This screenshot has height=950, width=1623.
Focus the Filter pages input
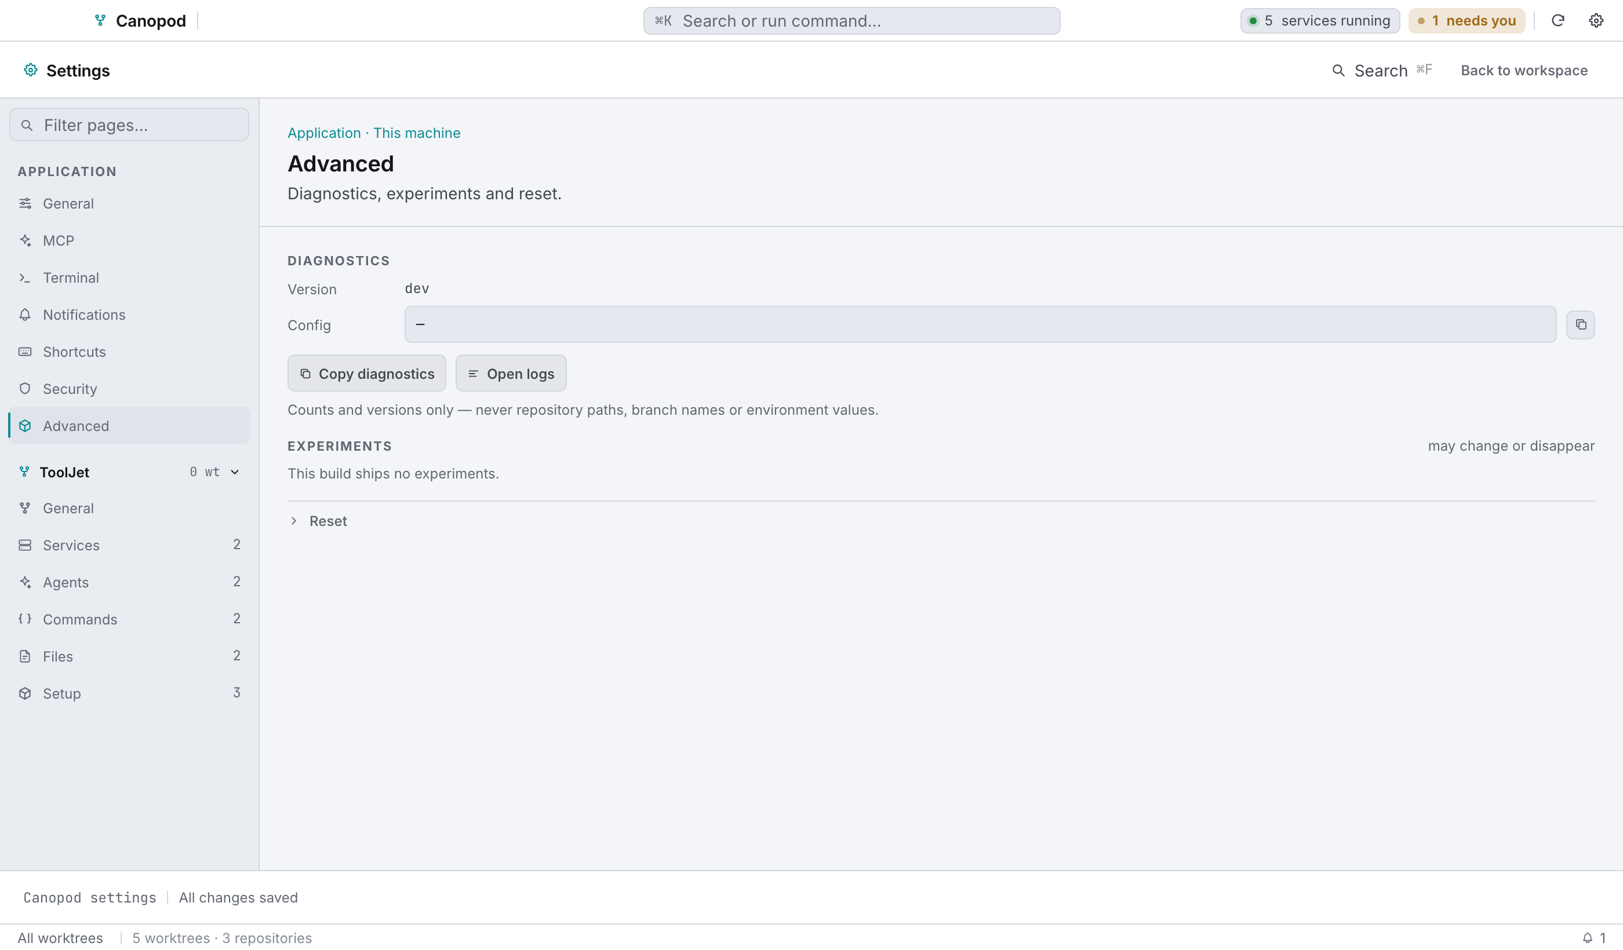point(129,125)
